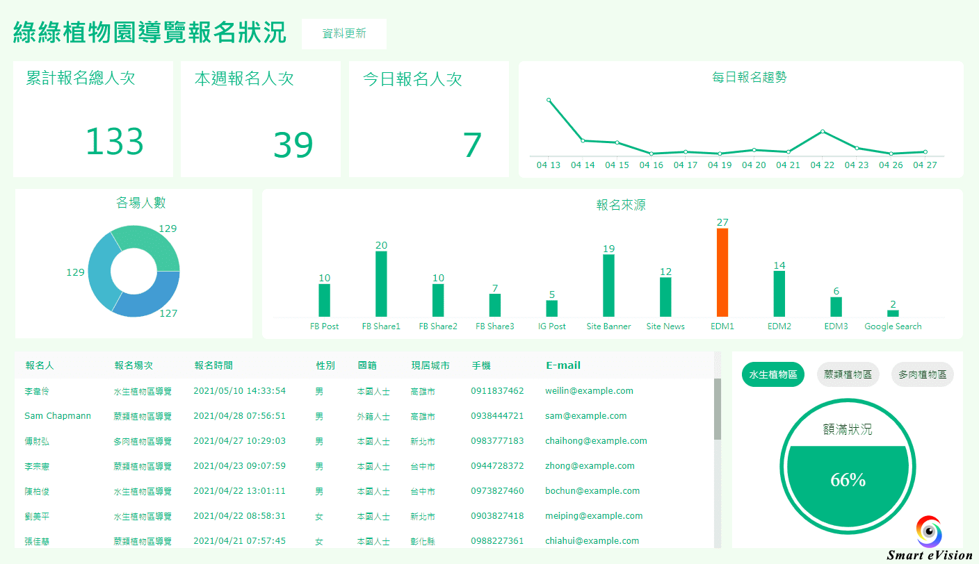
Task: Click the 04 27 trend data point
Action: (925, 151)
